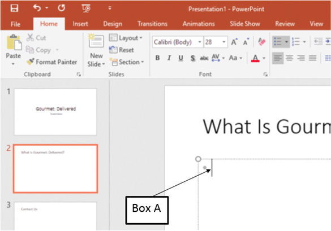This screenshot has height=231, width=331.
Task: Open the Undo history dropdown arrow
Action: pyautogui.click(x=46, y=8)
